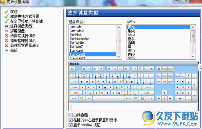
Task: Toggle 显示 window 按钮 checkbox
Action: tap(71, 125)
